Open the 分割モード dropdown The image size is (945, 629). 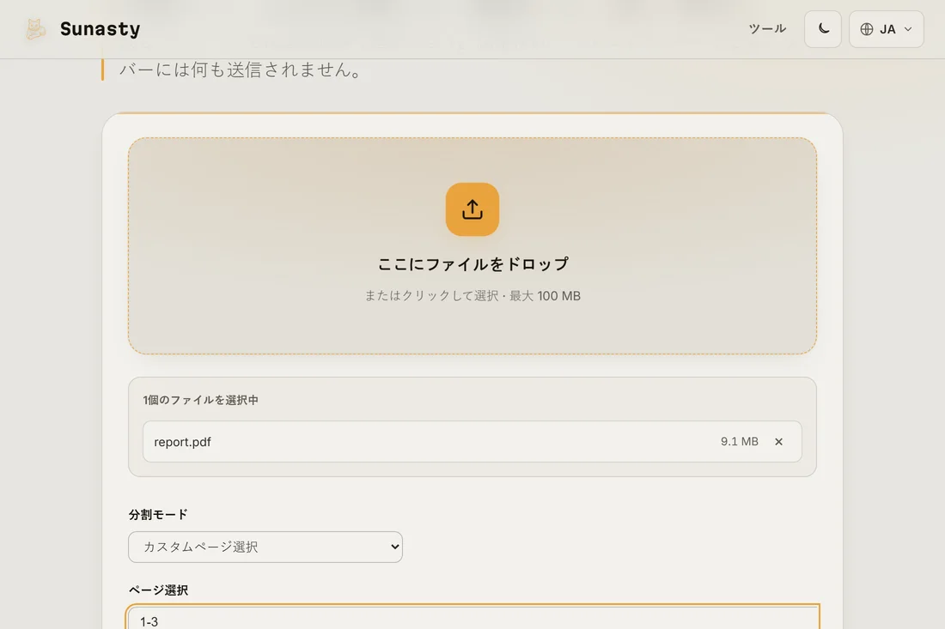[265, 547]
